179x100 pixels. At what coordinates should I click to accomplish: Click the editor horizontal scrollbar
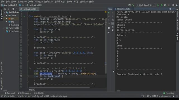tap(59, 87)
